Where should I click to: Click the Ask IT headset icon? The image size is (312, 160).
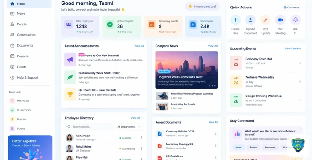click(295, 20)
